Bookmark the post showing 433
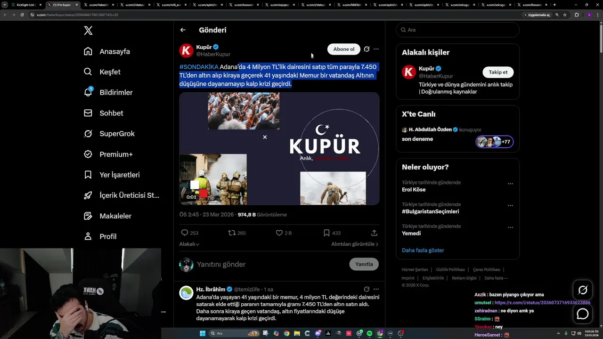 (x=326, y=233)
